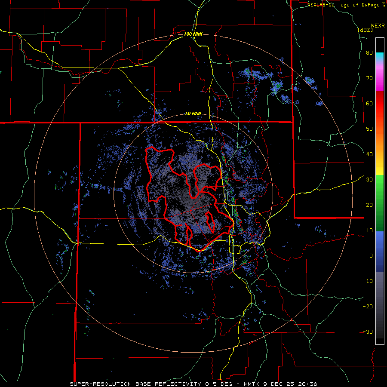387x387 pixels.
Task: Click the red band of the color bar
Action: point(380,104)
